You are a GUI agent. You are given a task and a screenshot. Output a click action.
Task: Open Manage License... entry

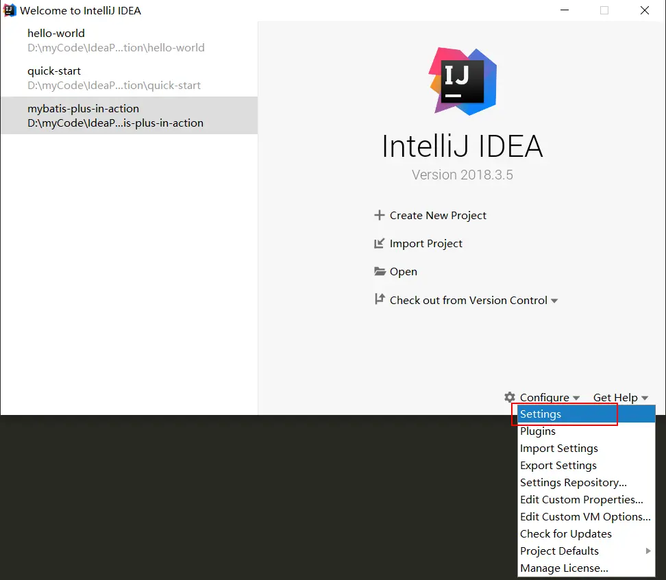click(586, 568)
